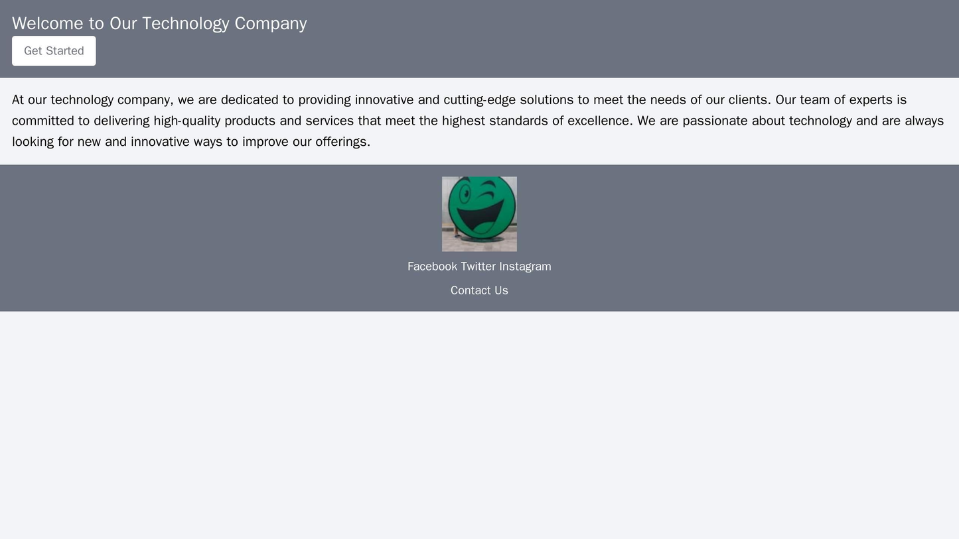
Task: Click the green winking smiley logo
Action: (479, 213)
